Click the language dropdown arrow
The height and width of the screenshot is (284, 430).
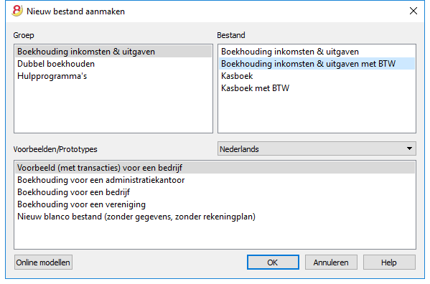tap(409, 148)
